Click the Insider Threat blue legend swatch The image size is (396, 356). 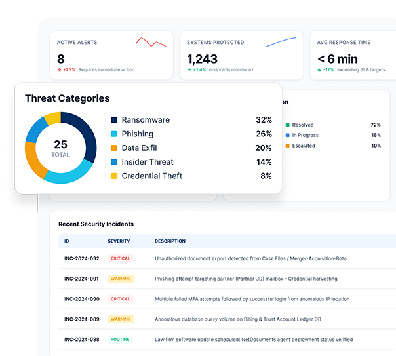click(114, 162)
